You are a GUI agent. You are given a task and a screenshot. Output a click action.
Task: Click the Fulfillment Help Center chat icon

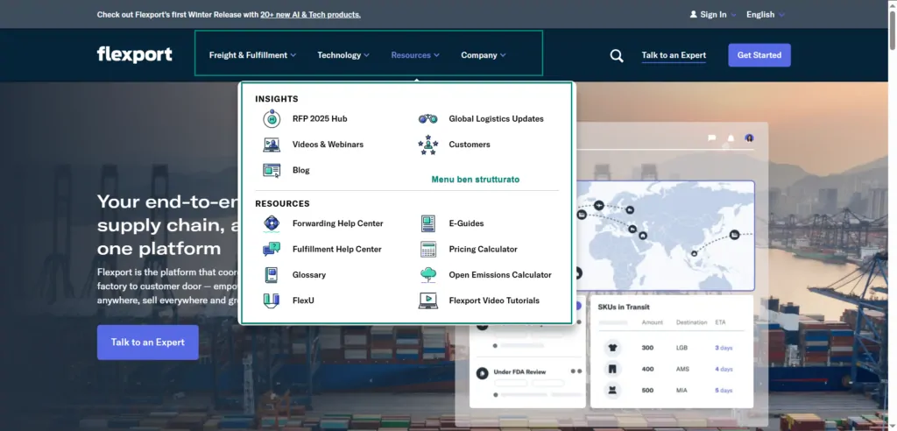coord(272,250)
